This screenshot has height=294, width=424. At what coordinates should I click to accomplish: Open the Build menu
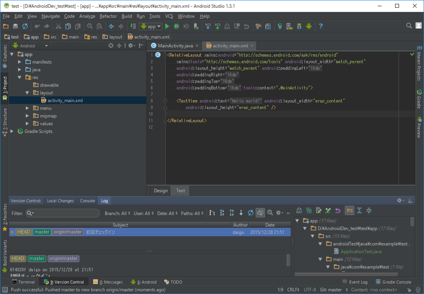point(127,16)
